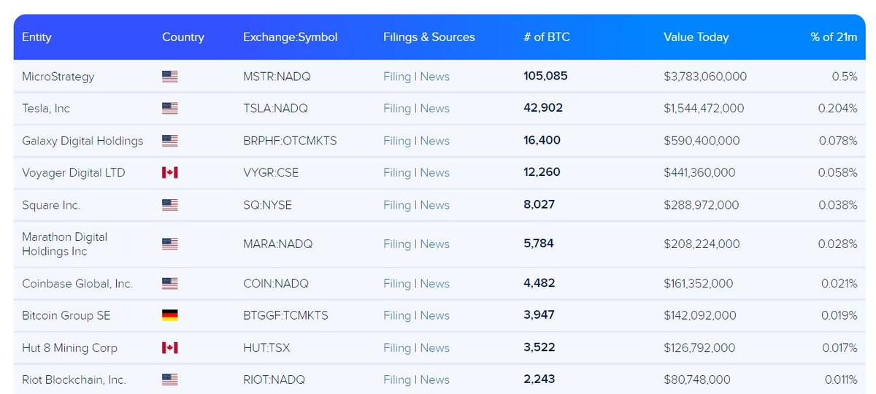
Task: Click the US flag in Riot Blockchain row
Action: [x=170, y=379]
